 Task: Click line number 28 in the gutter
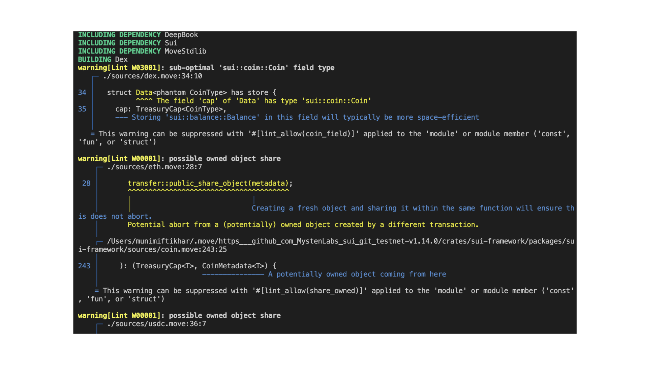coord(86,184)
